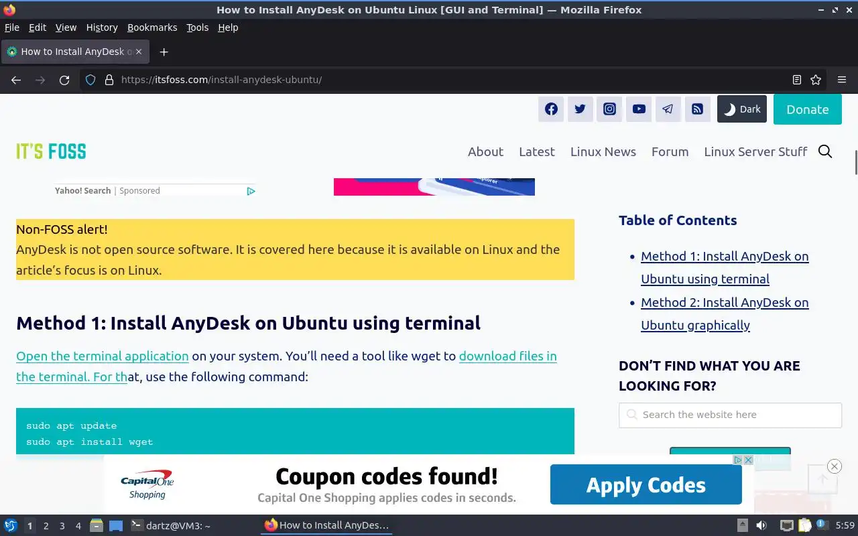Jump to Method 2 in Table of Contents
858x536 pixels.
[x=725, y=314]
